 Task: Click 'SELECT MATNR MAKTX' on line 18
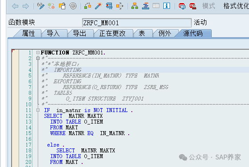point(86,150)
